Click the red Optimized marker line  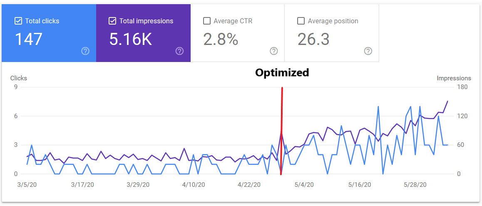pyautogui.click(x=282, y=125)
